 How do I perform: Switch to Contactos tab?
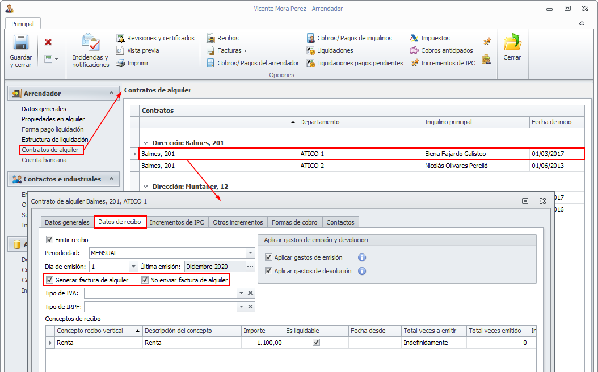point(340,222)
